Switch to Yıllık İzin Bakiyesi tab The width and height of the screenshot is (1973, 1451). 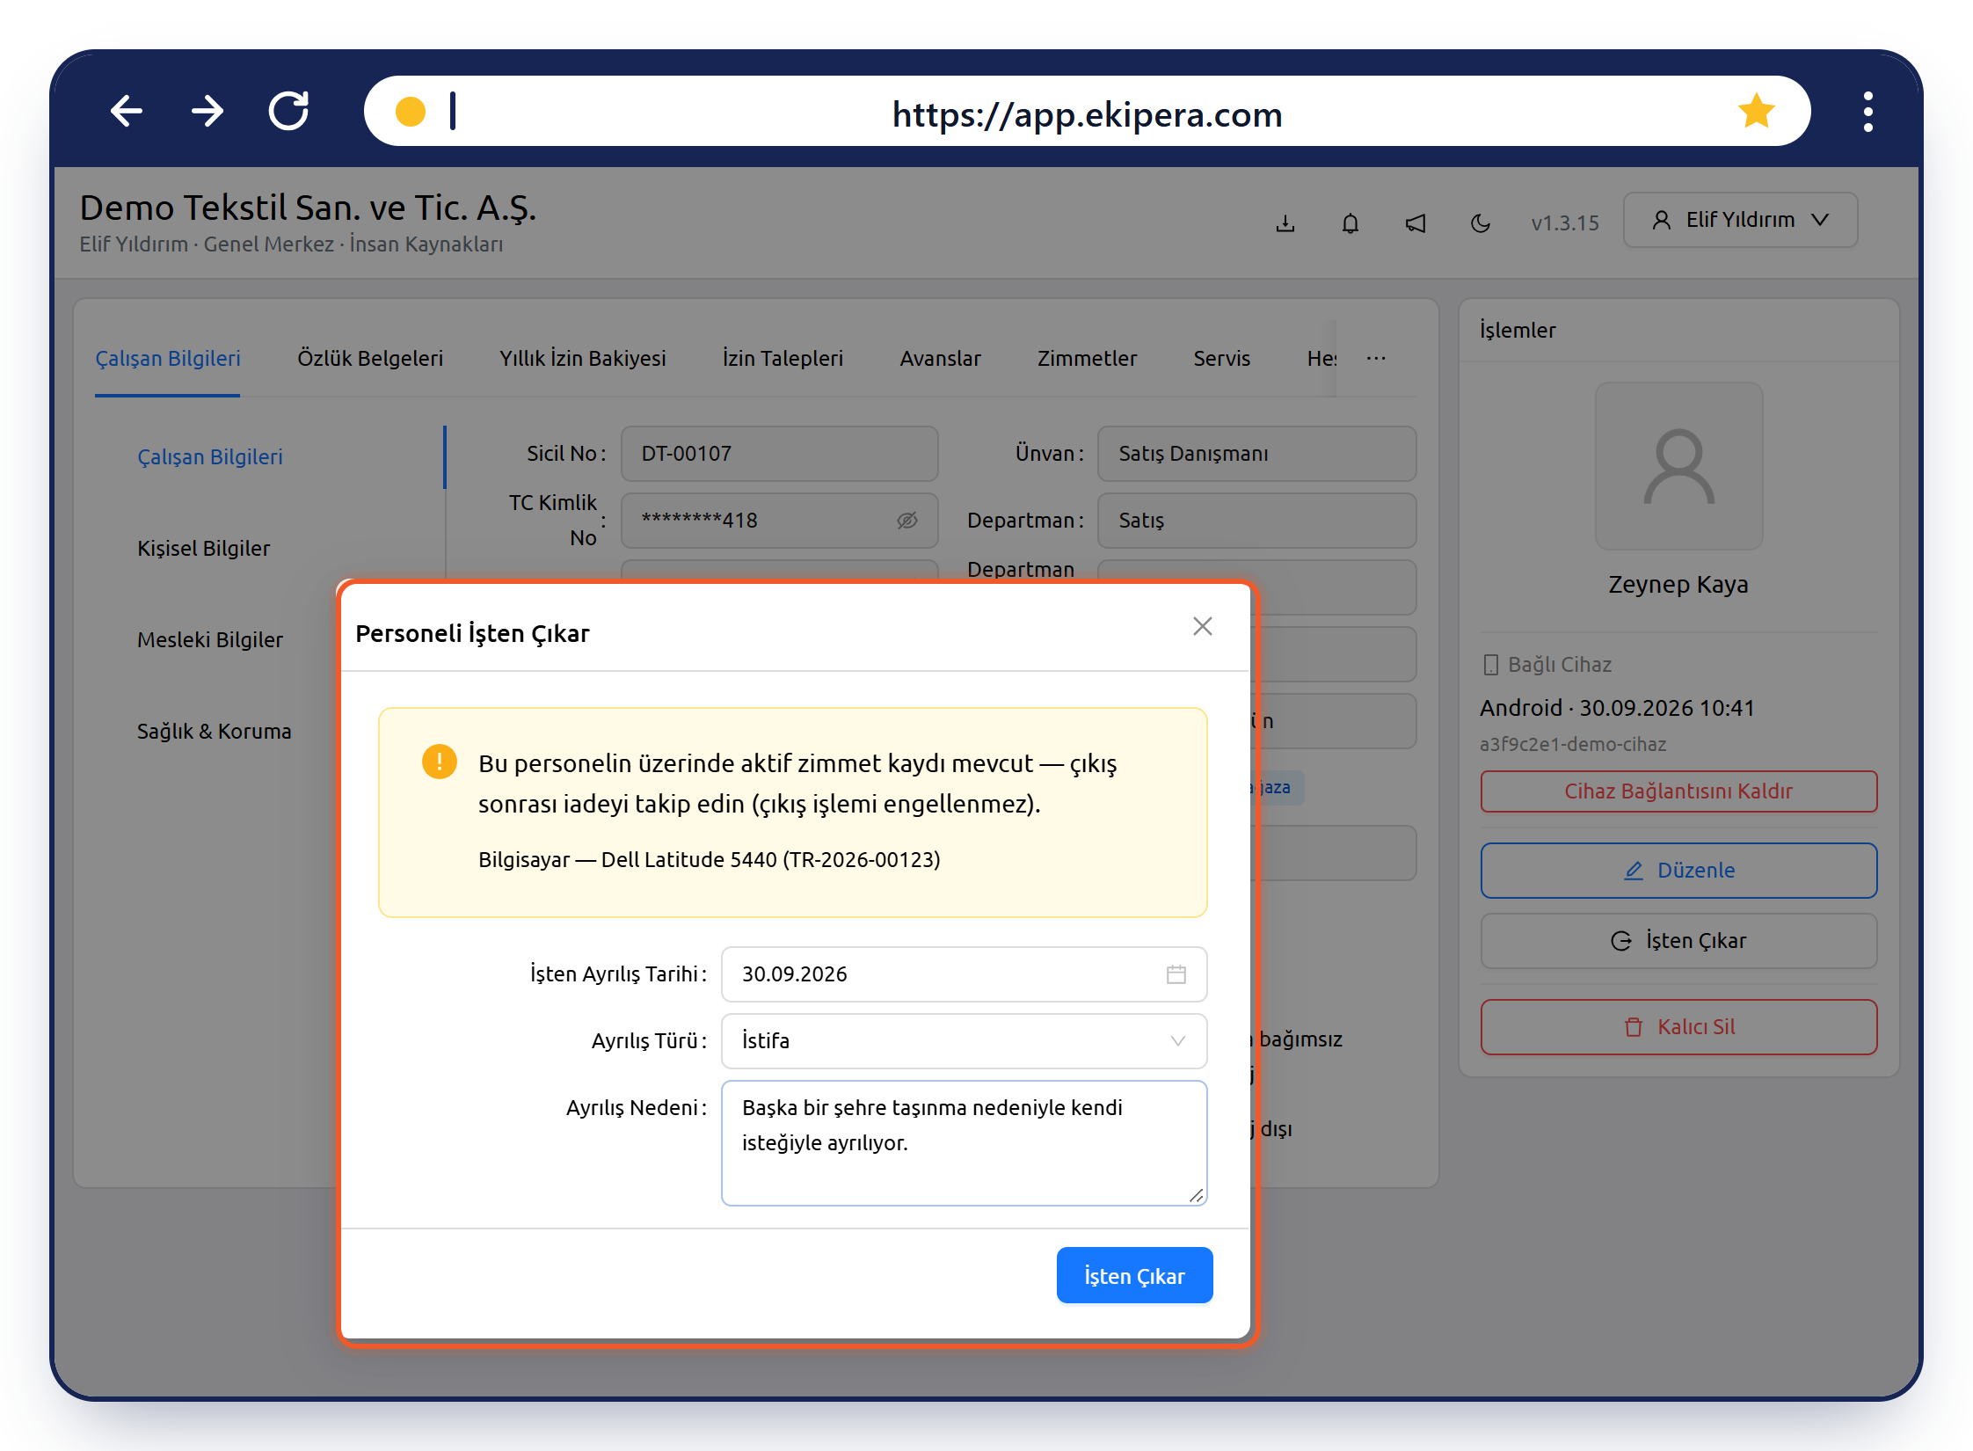pyautogui.click(x=583, y=359)
